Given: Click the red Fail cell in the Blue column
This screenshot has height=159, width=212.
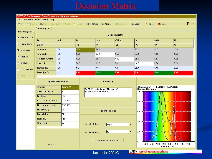Looking at the screenshot, I should pyautogui.click(x=183, y=73).
